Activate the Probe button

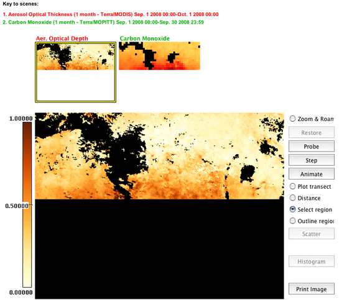tap(312, 146)
